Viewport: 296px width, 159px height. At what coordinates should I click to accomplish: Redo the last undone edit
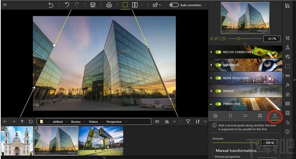tap(76, 5)
